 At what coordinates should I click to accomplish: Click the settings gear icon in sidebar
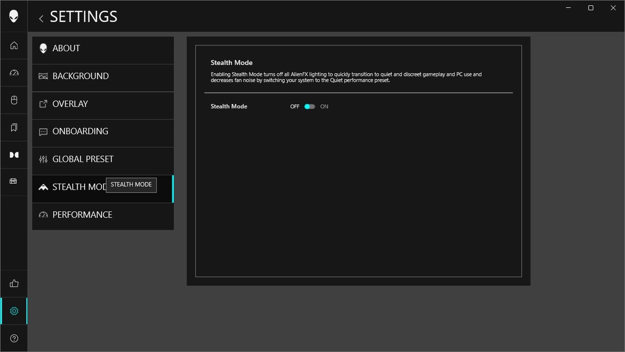click(14, 311)
